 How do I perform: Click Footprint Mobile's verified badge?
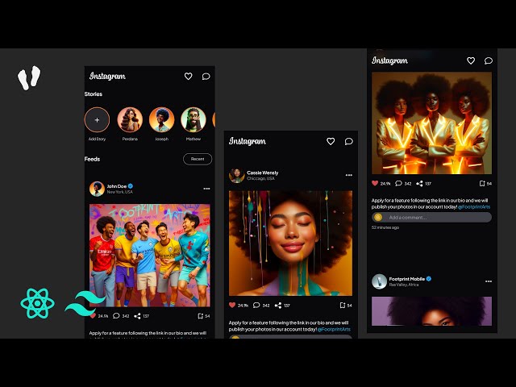tap(428, 279)
